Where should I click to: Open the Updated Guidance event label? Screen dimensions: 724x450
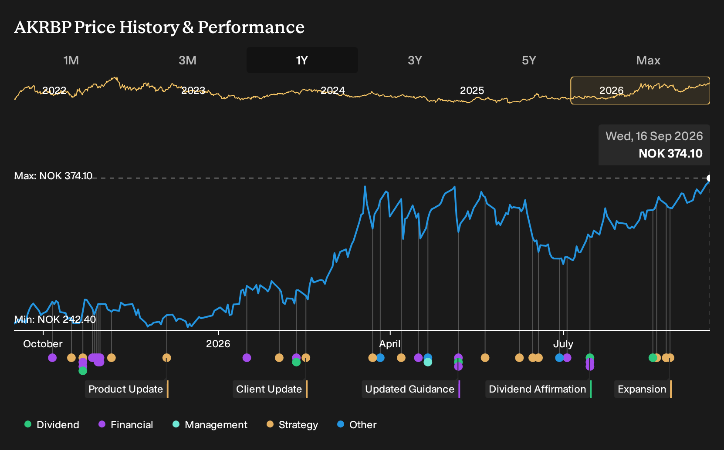410,389
